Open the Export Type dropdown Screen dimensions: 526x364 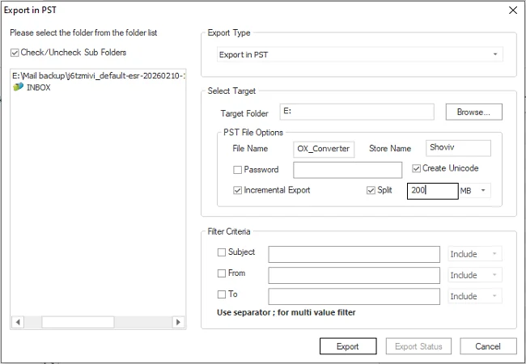click(x=359, y=54)
